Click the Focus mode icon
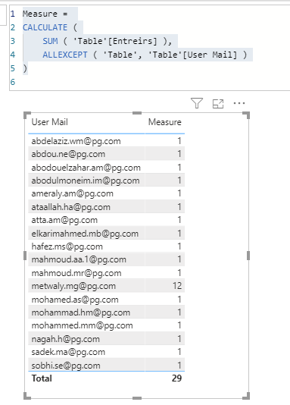Viewport: 290px width, 405px height. click(x=218, y=104)
